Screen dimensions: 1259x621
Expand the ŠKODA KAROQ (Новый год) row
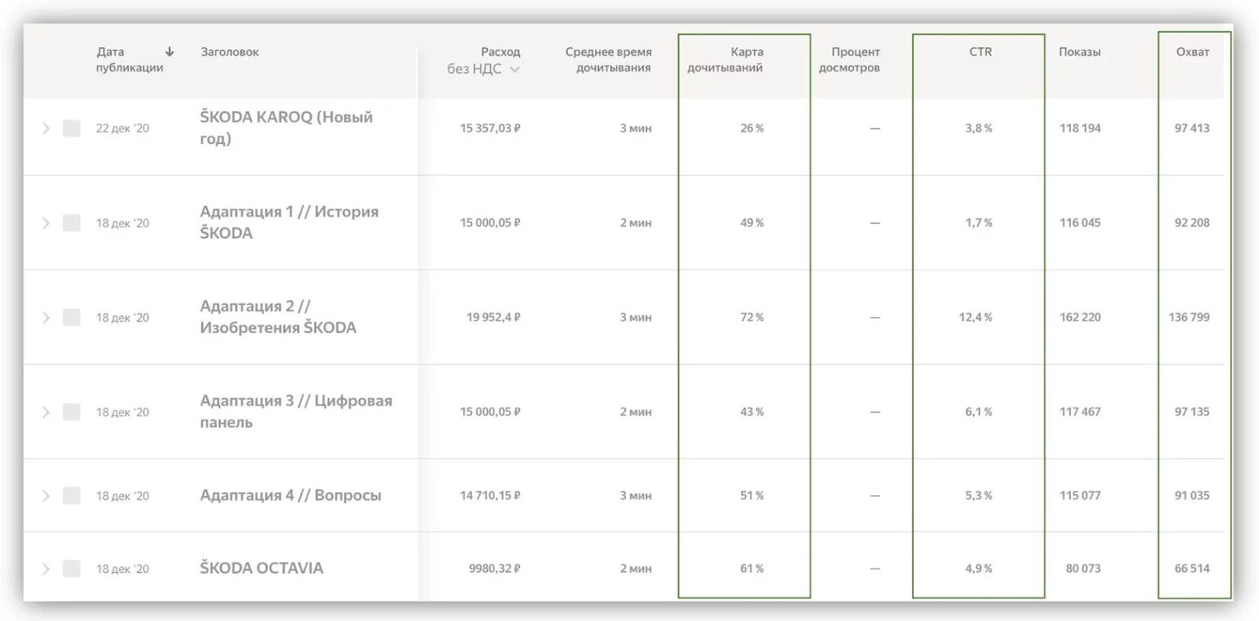pos(46,128)
